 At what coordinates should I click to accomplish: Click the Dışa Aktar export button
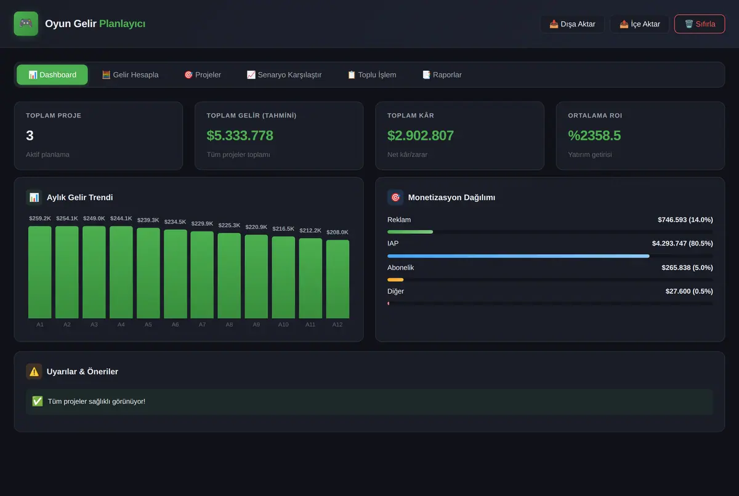[572, 24]
